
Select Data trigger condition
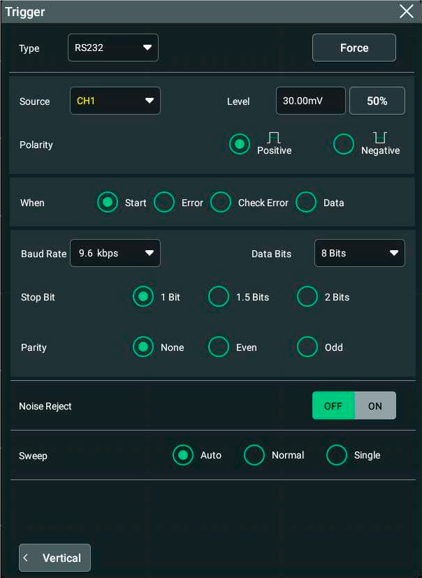pyautogui.click(x=306, y=203)
